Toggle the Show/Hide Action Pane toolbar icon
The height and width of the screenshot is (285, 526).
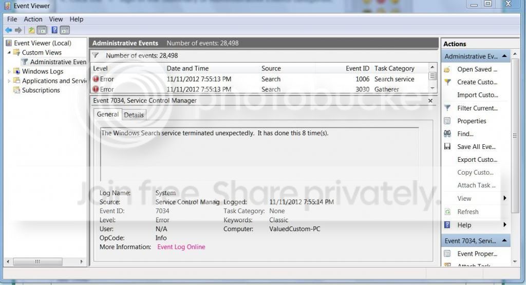[x=65, y=30]
